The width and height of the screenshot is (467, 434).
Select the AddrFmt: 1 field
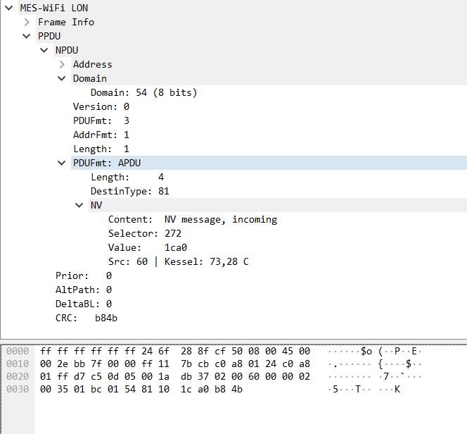point(101,135)
